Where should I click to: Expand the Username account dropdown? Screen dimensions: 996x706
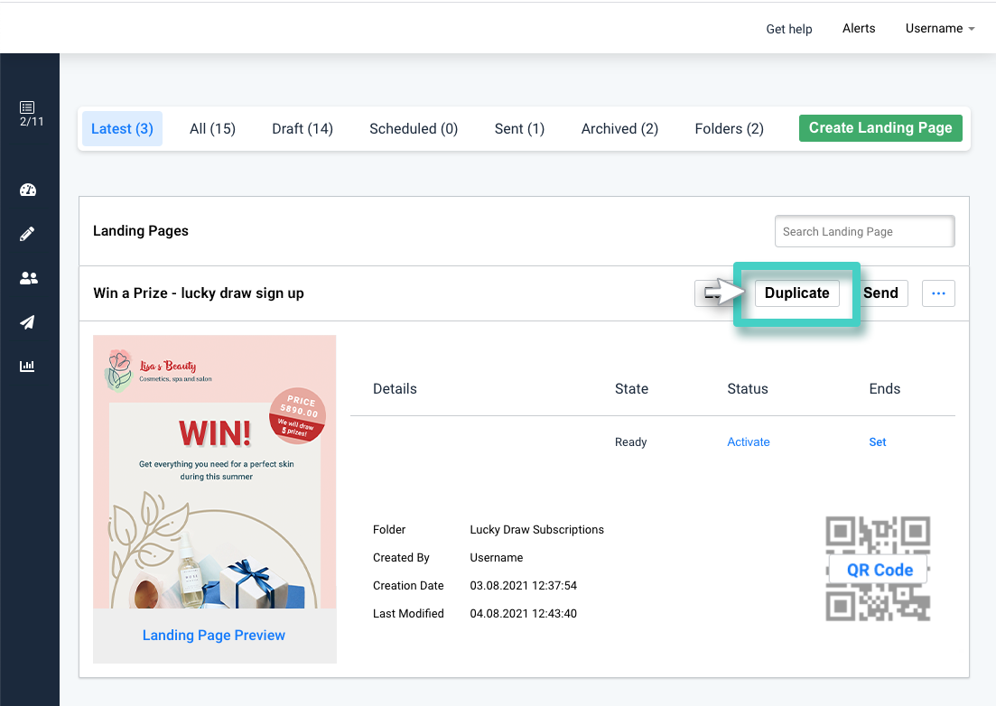(x=939, y=29)
